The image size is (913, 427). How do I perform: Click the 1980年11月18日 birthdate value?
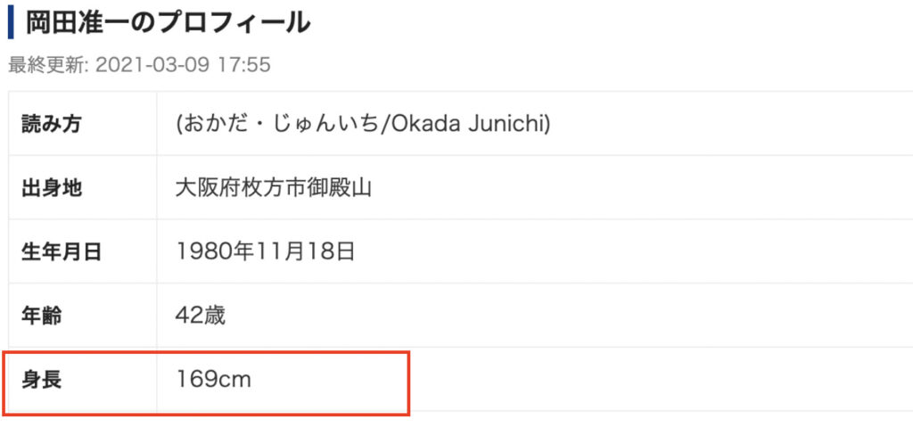(265, 251)
